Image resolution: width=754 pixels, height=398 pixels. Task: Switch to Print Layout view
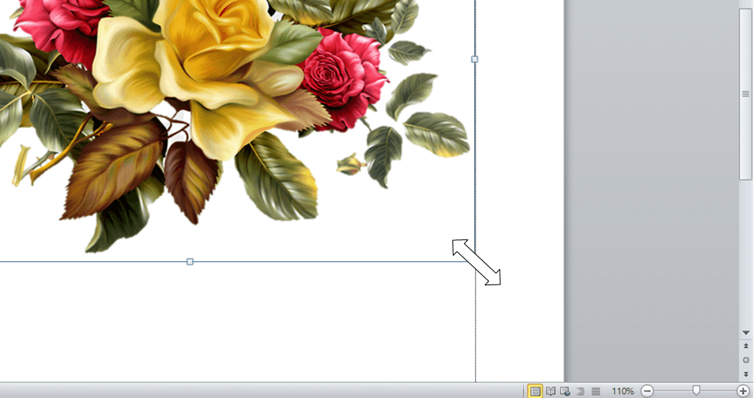pos(536,391)
